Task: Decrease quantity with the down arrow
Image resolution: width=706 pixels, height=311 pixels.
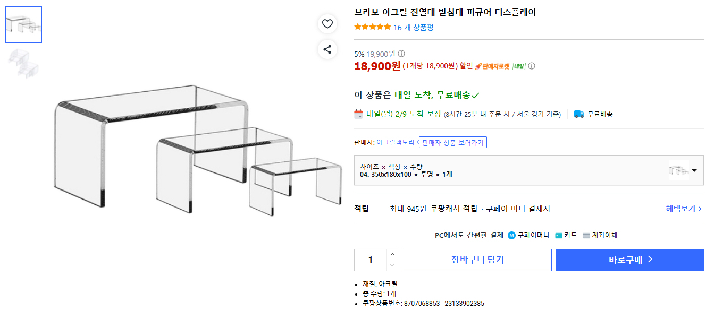Action: (392, 265)
